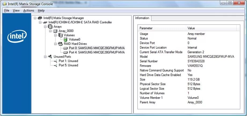Click Hard Drive Data Cache Enabled label
This screenshot has height=116, width=247.
pos(160,75)
